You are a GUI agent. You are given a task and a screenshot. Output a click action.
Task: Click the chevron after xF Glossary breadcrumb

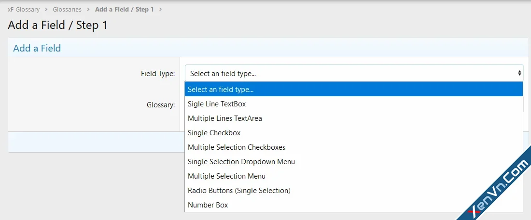(x=46, y=10)
